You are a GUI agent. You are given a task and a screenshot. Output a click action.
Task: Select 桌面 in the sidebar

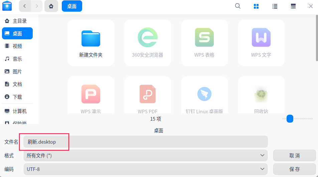pos(17,33)
